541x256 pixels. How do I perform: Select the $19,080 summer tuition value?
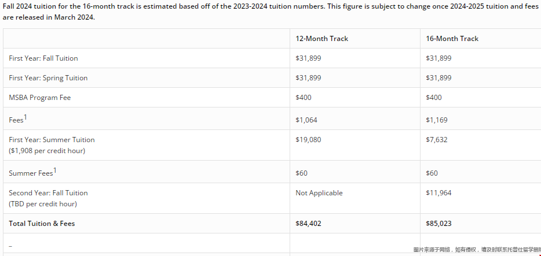[308, 140]
